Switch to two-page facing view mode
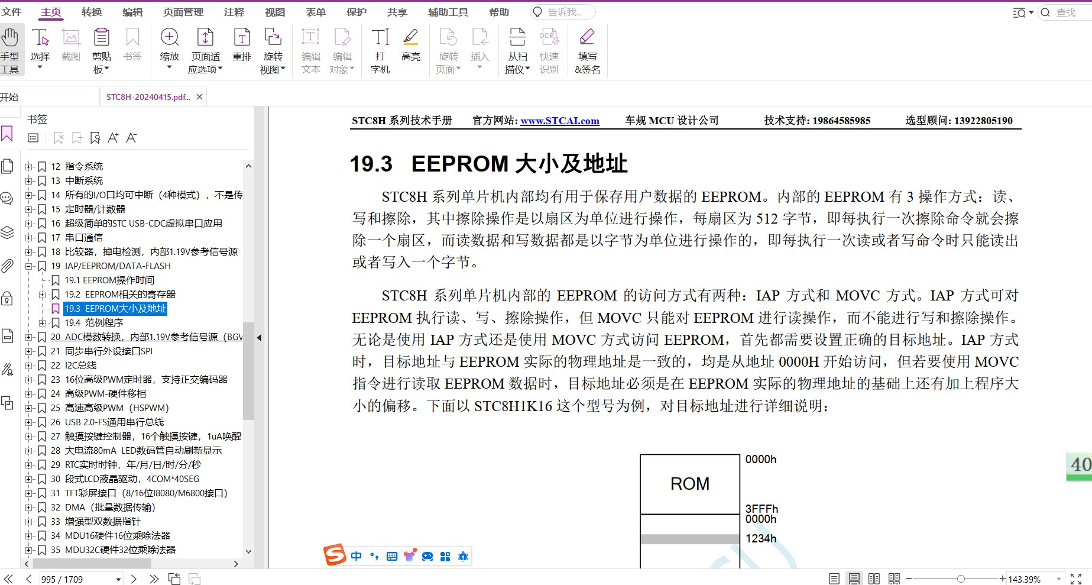1092x585 pixels. 874,579
